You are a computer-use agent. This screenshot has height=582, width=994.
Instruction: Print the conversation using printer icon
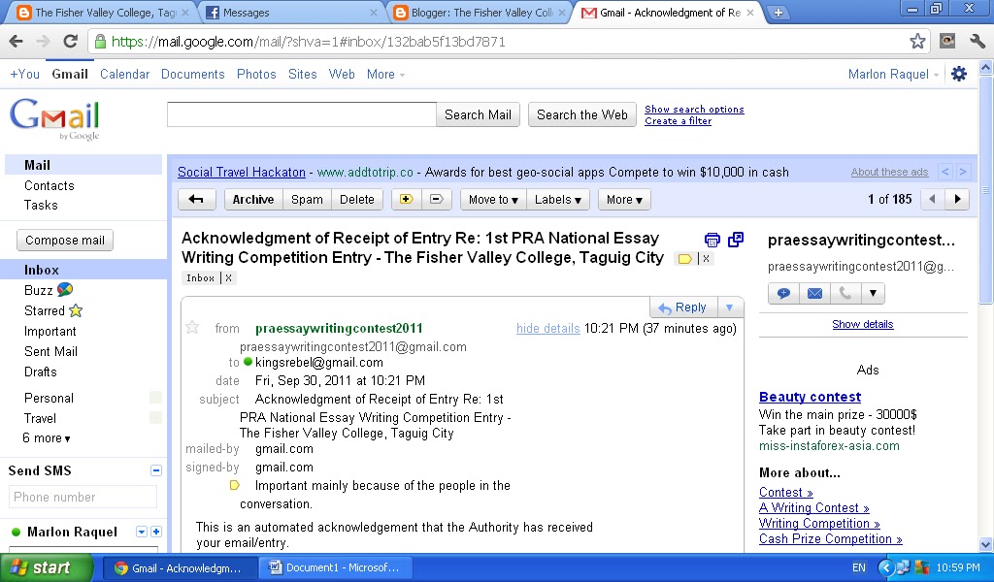click(712, 240)
